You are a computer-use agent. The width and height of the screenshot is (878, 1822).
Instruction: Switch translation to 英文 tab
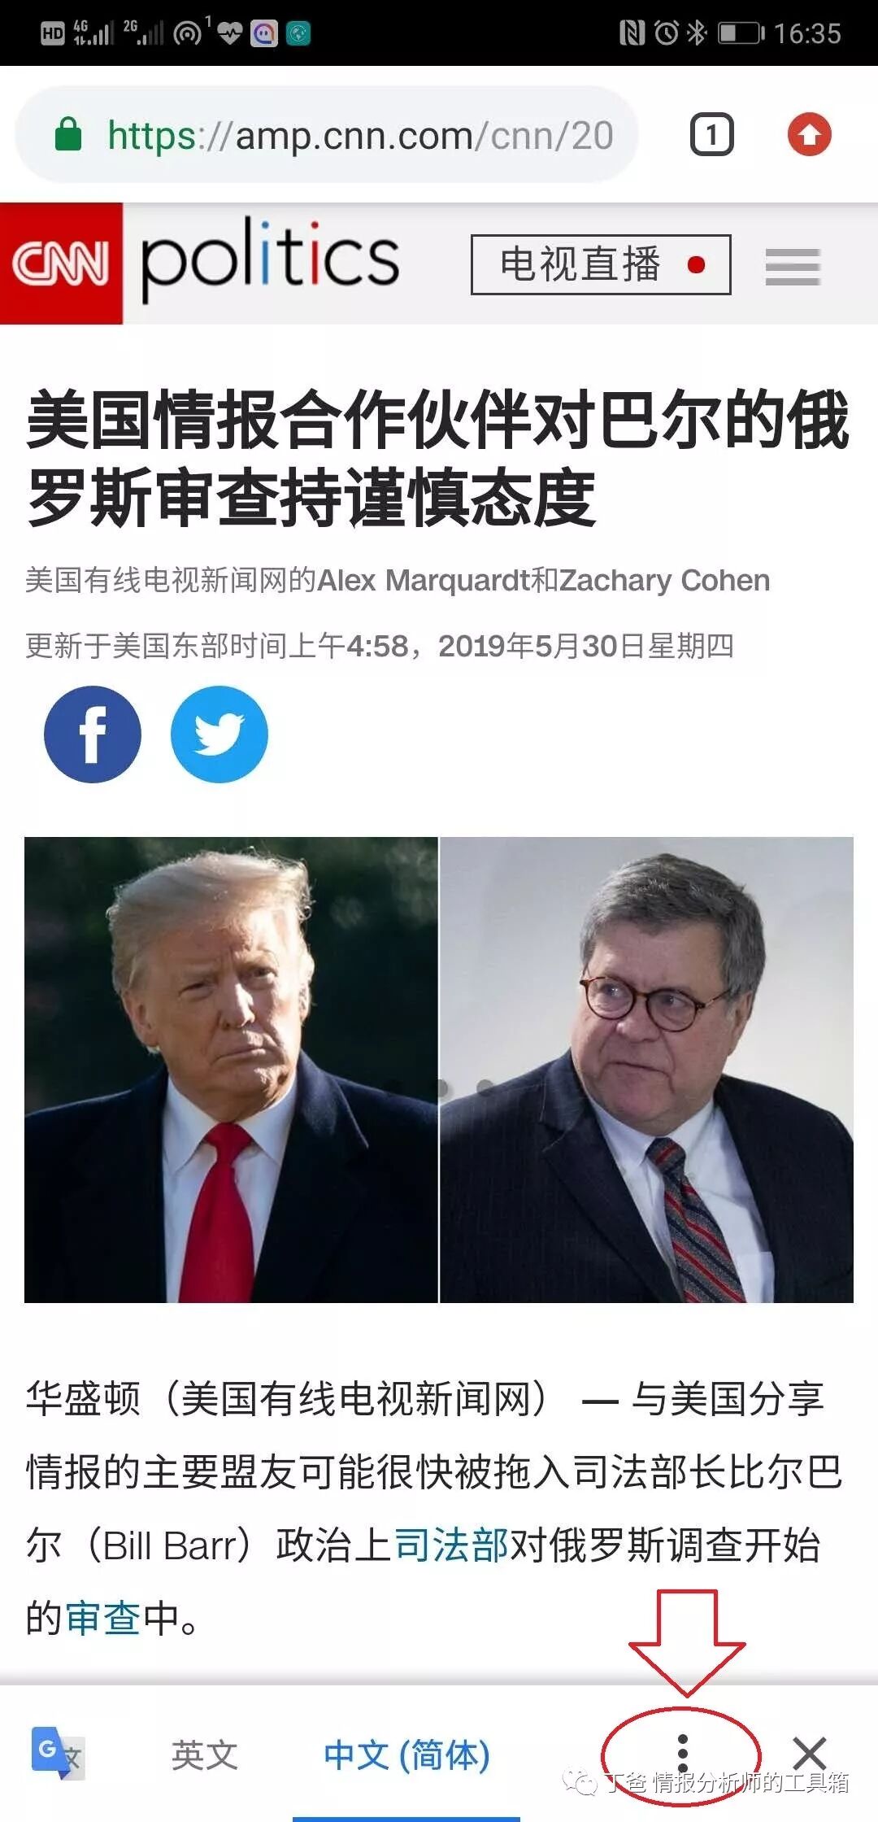[x=204, y=1754]
